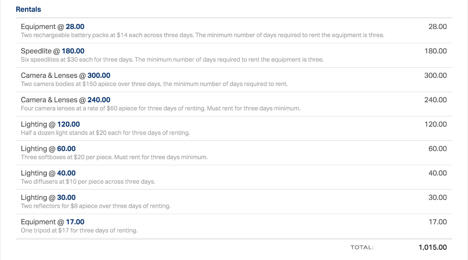The height and width of the screenshot is (260, 468).
Task: Click the four camera lenses description
Action: 160,108
